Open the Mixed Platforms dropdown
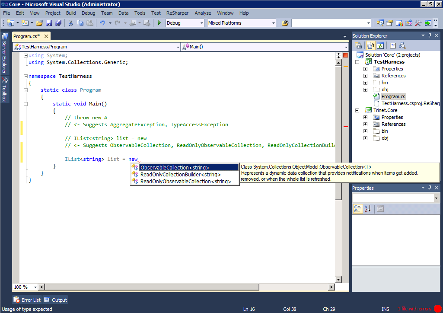 tap(274, 23)
